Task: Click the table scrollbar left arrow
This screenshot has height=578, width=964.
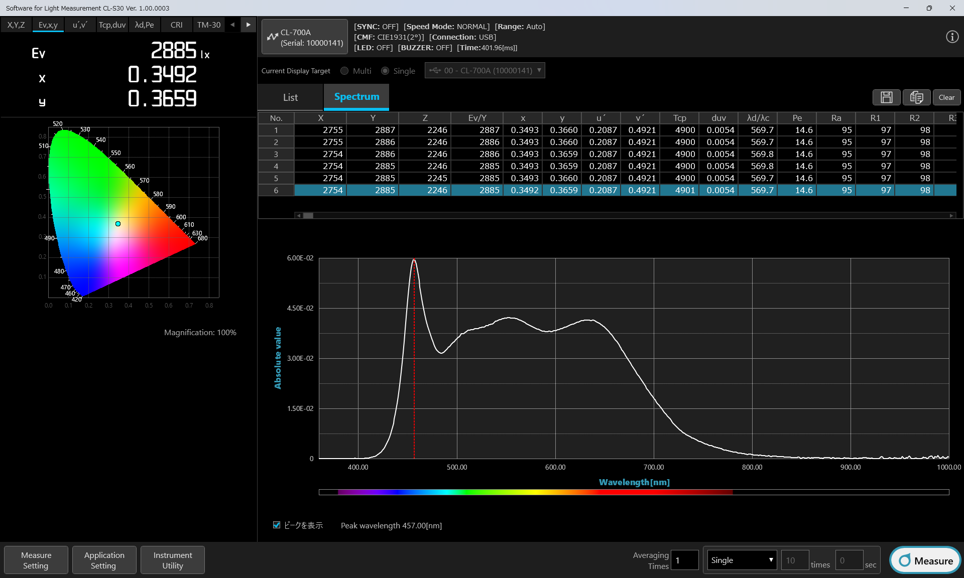Action: click(x=299, y=216)
